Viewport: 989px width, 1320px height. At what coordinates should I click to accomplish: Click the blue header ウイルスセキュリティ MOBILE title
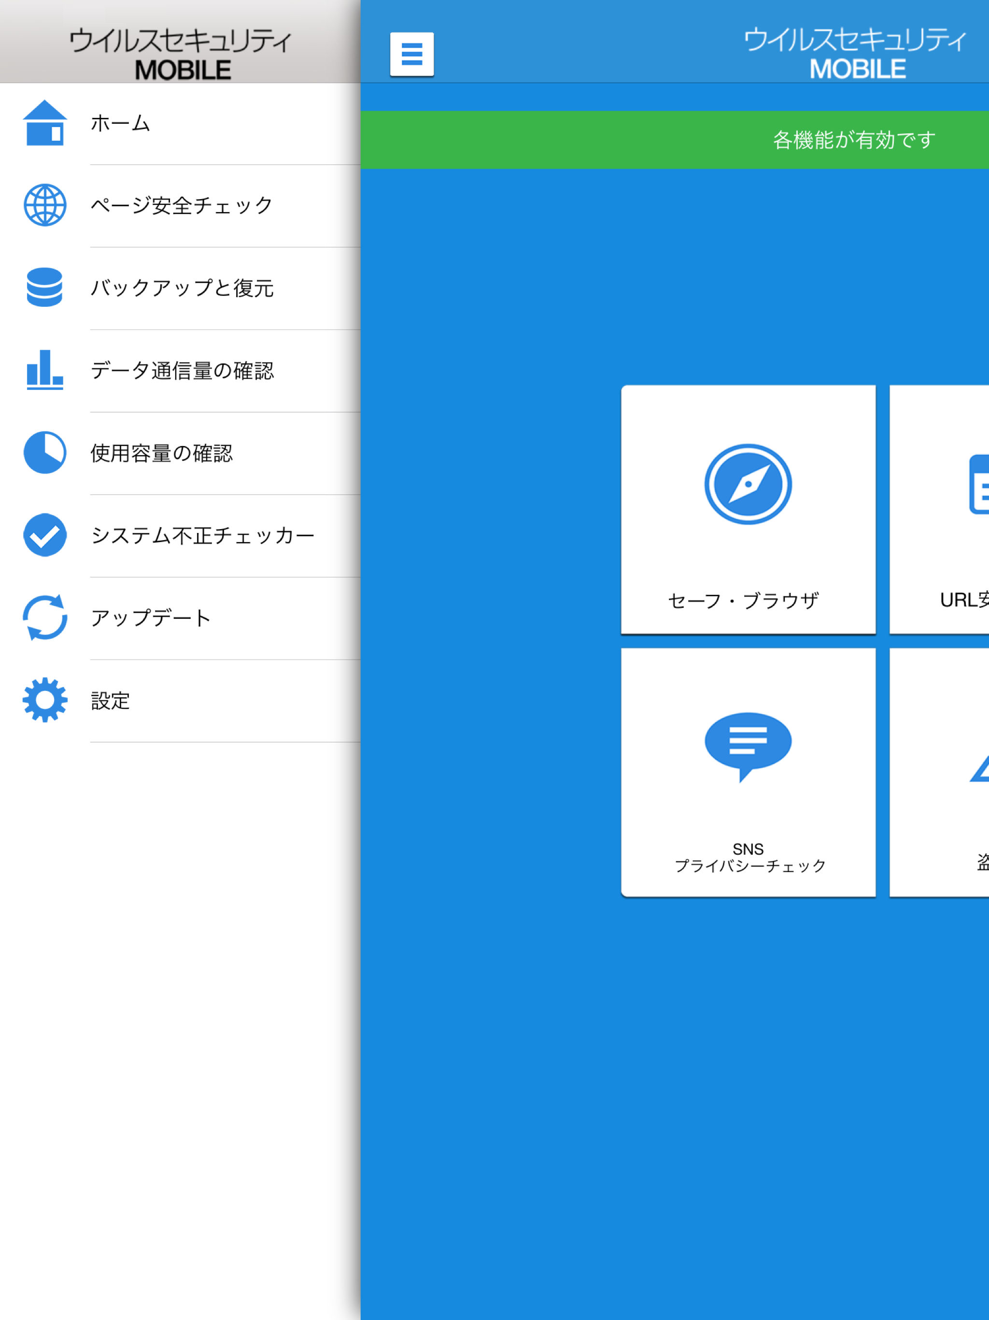(854, 53)
